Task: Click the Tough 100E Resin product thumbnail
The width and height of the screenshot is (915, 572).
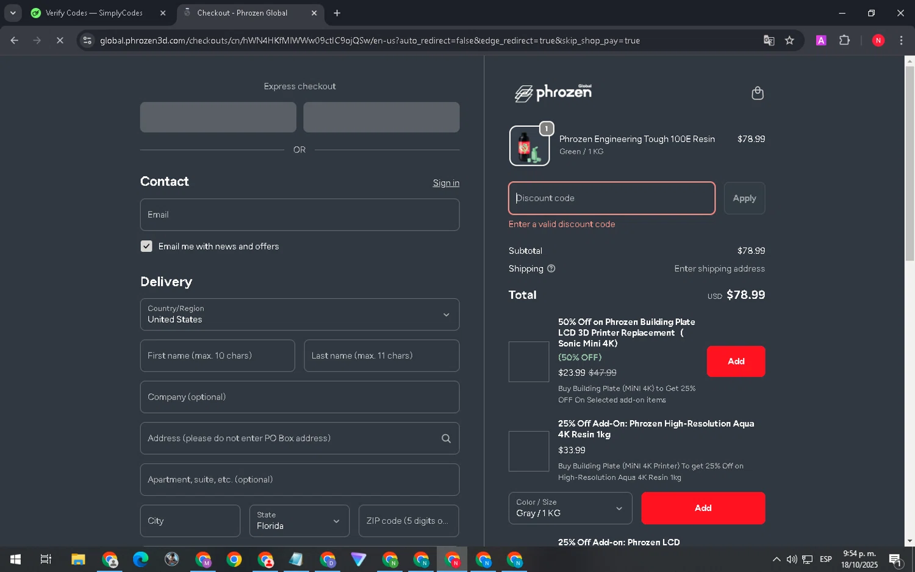Action: pyautogui.click(x=529, y=146)
